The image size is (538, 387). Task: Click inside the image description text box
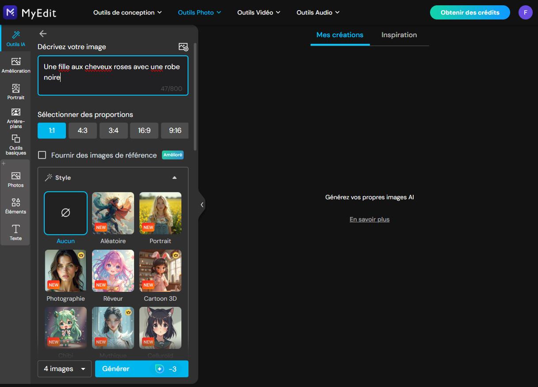pyautogui.click(x=113, y=75)
